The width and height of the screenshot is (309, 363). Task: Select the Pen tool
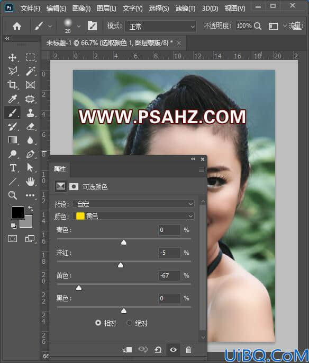point(30,154)
